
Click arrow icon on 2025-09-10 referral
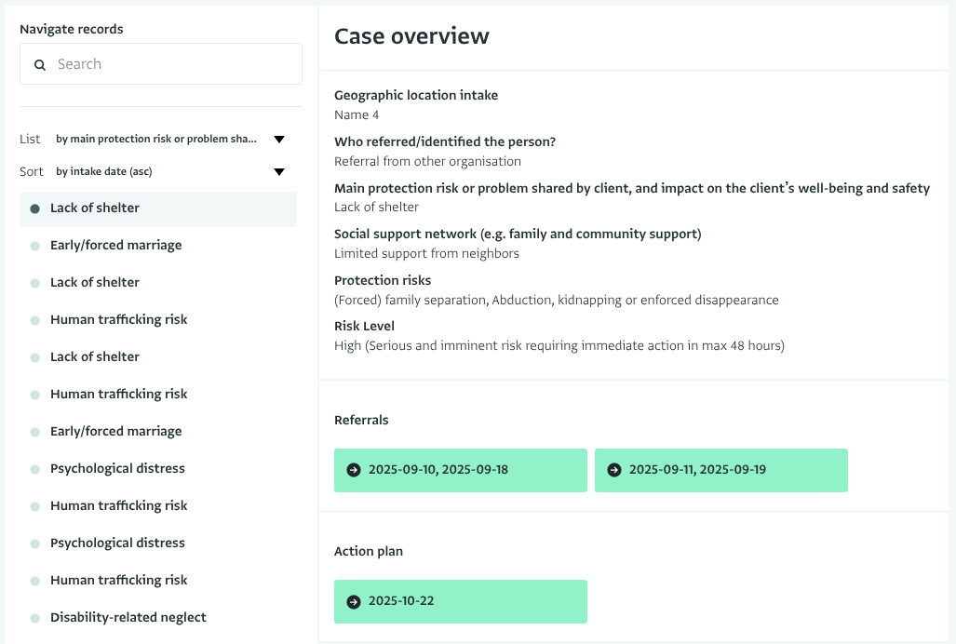tap(353, 470)
